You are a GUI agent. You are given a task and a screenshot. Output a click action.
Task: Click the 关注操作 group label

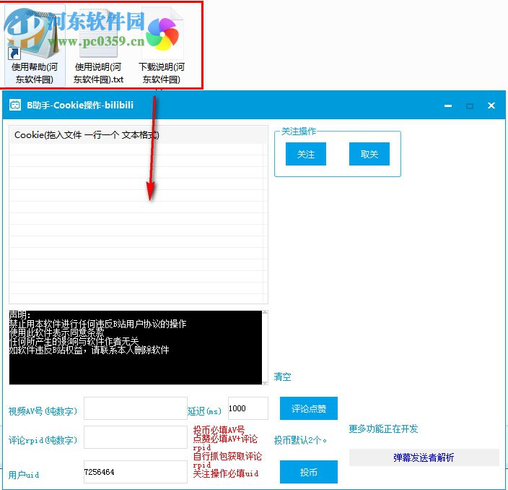pos(299,131)
